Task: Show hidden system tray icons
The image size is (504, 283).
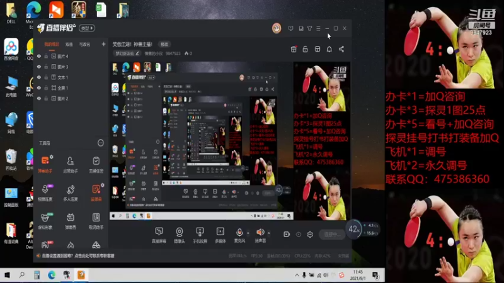Action: pos(297,275)
